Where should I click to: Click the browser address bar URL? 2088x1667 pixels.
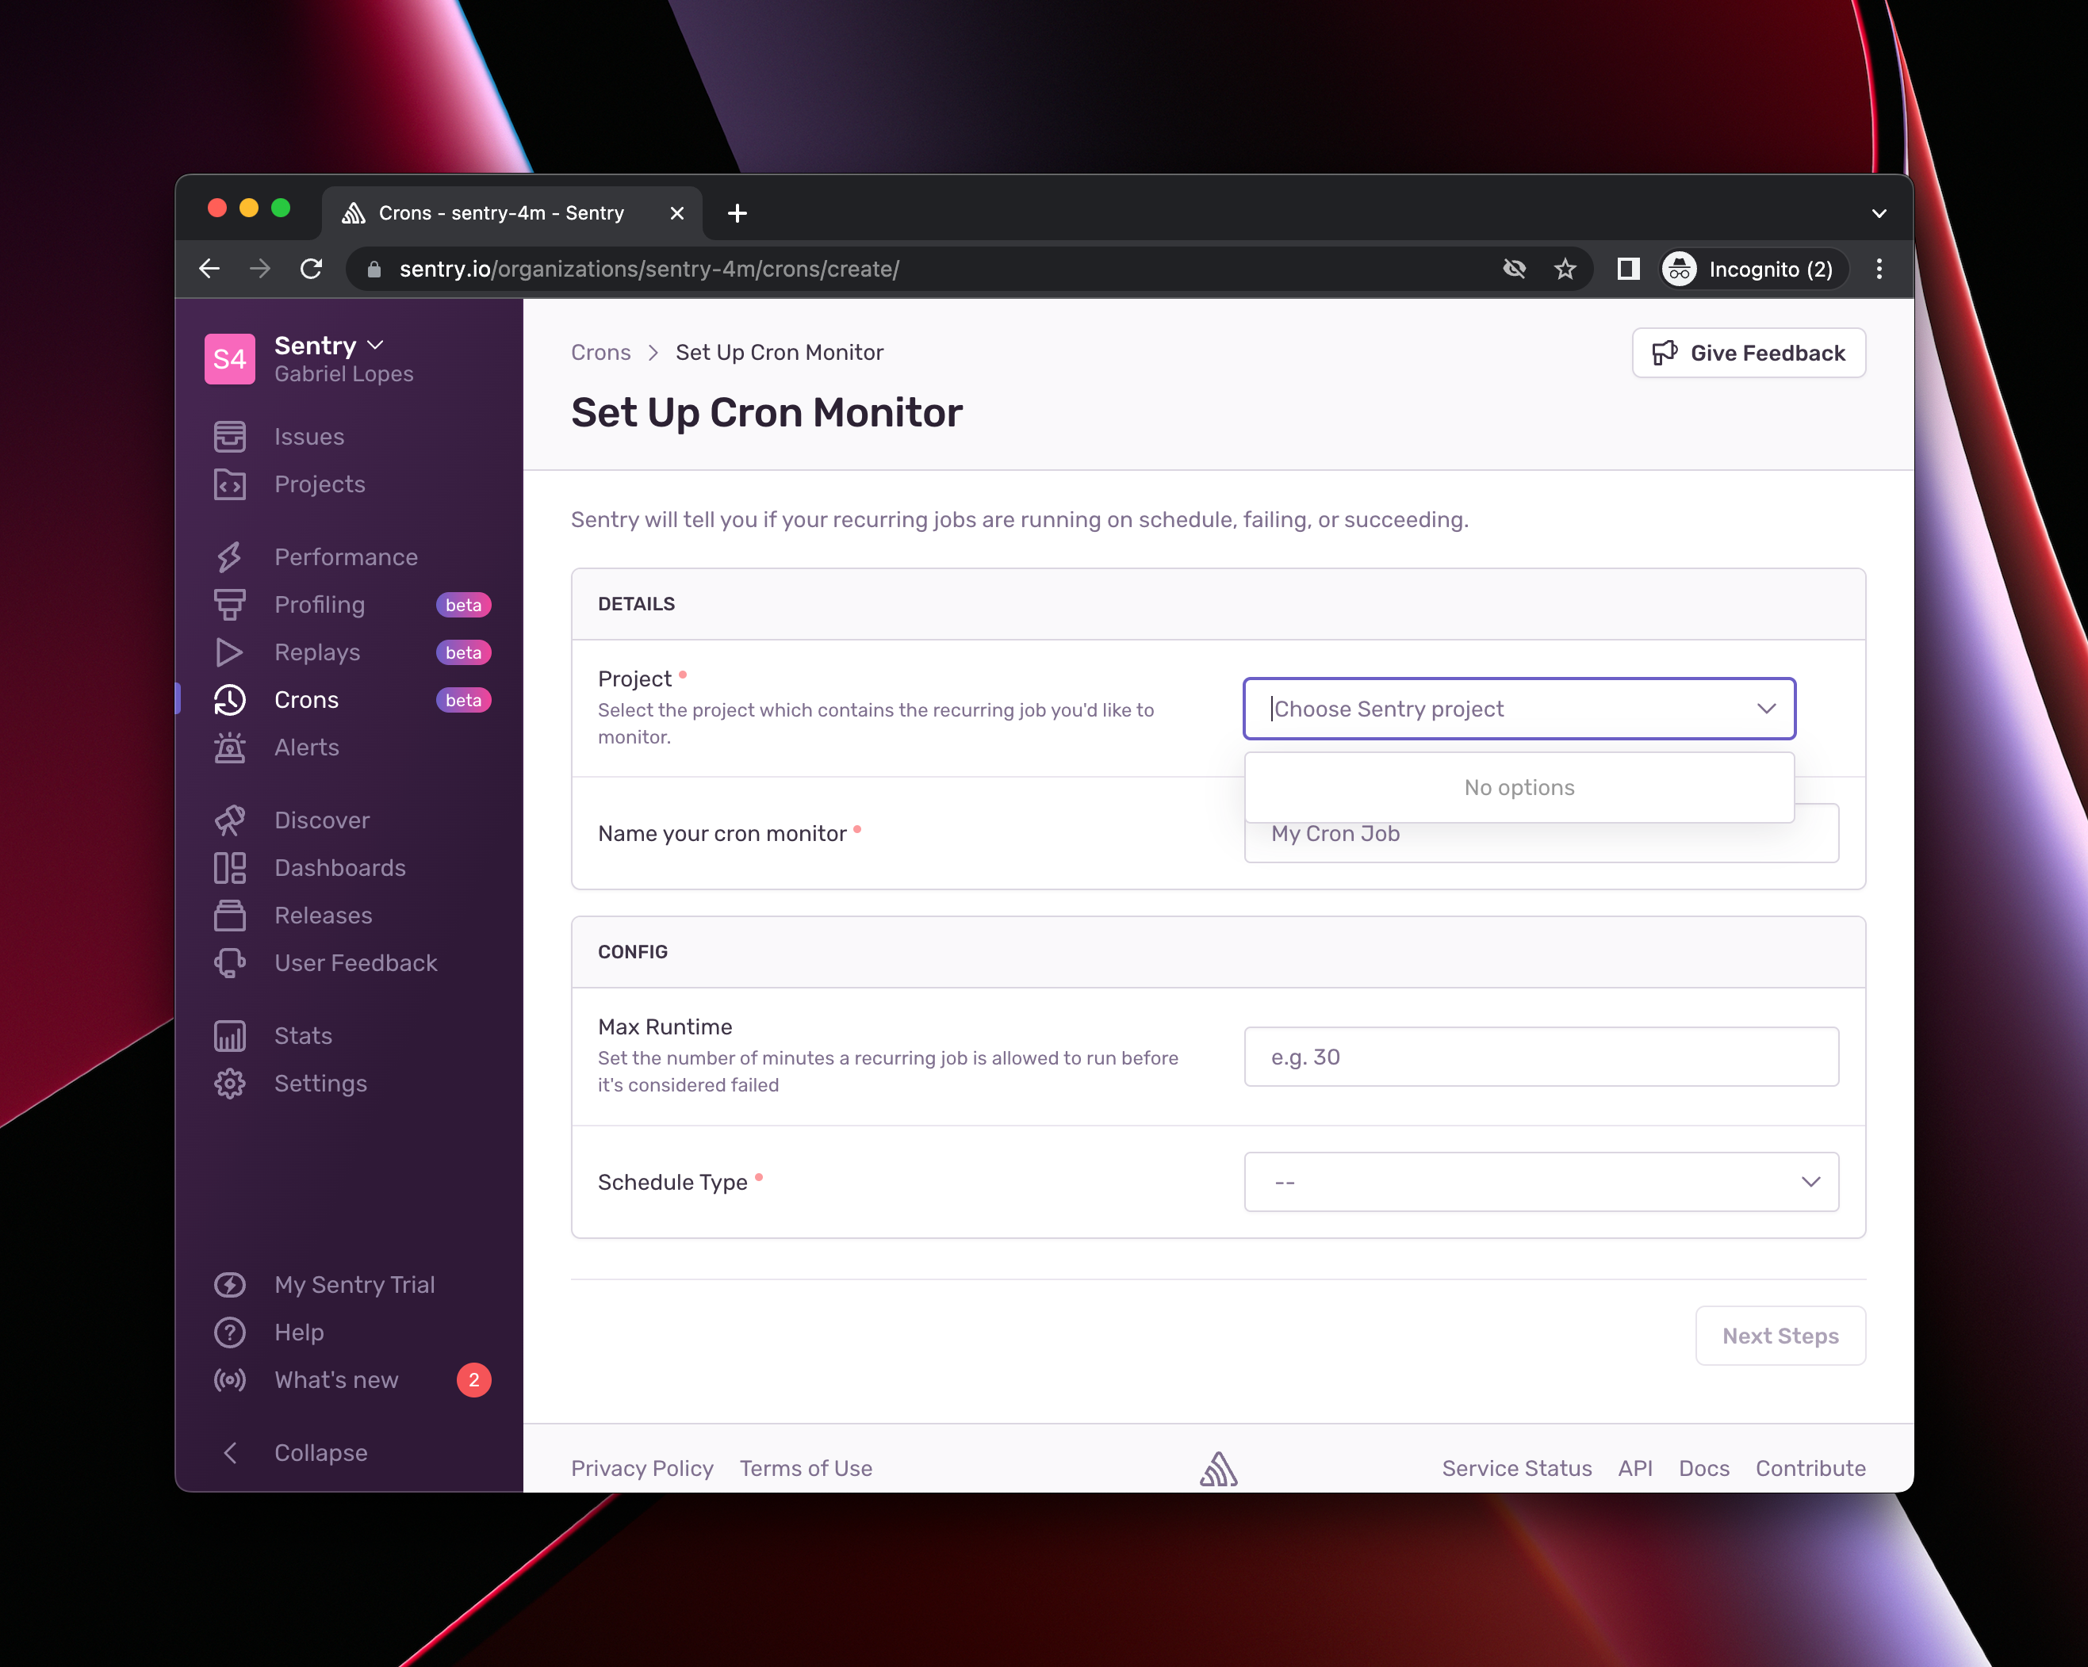click(649, 270)
